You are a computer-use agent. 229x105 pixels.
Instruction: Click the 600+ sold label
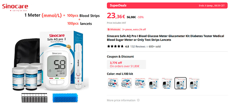tap(155, 47)
